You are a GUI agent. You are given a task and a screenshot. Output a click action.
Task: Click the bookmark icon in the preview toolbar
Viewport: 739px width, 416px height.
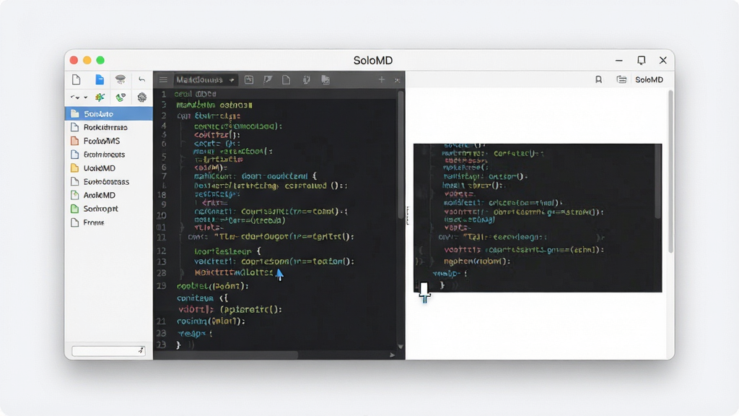pos(598,79)
